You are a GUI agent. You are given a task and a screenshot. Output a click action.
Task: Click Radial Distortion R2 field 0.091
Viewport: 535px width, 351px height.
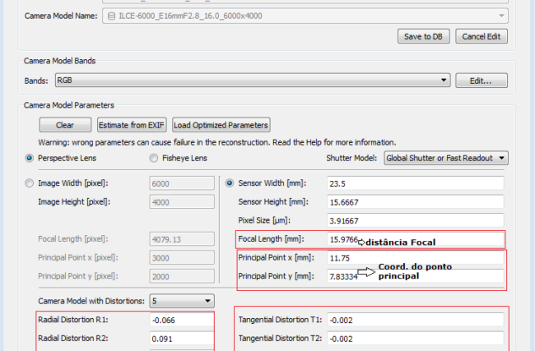(x=182, y=339)
